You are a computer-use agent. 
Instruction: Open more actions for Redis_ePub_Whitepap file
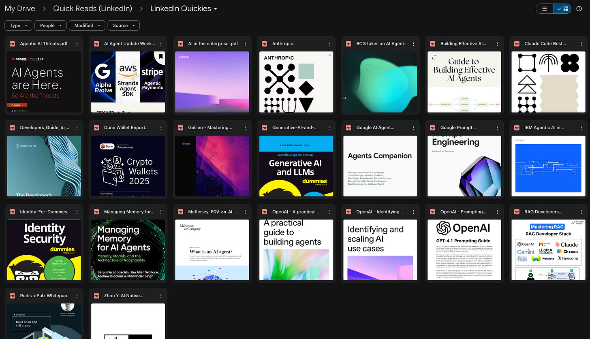click(77, 296)
